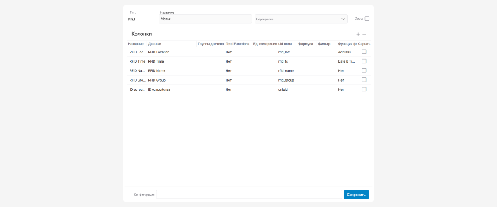Click the Конфигурация input field
Screen dimensions: 497x207
pos(249,195)
